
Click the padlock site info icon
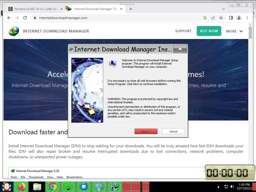click(x=35, y=18)
